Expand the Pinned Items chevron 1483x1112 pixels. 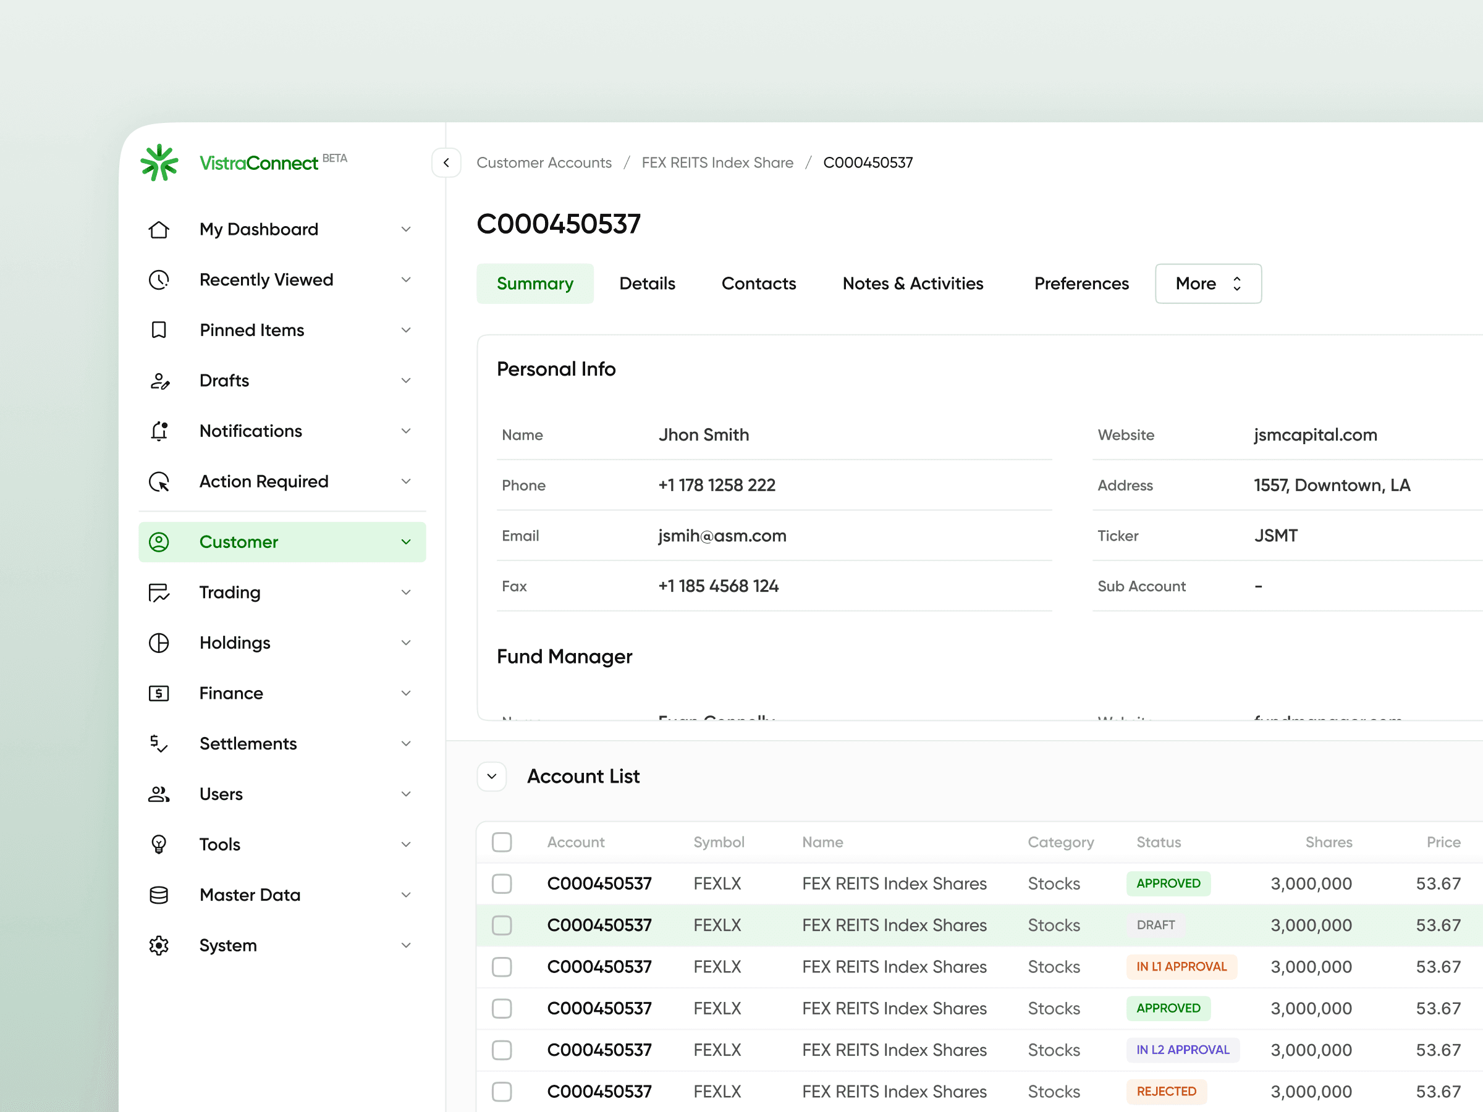click(407, 330)
